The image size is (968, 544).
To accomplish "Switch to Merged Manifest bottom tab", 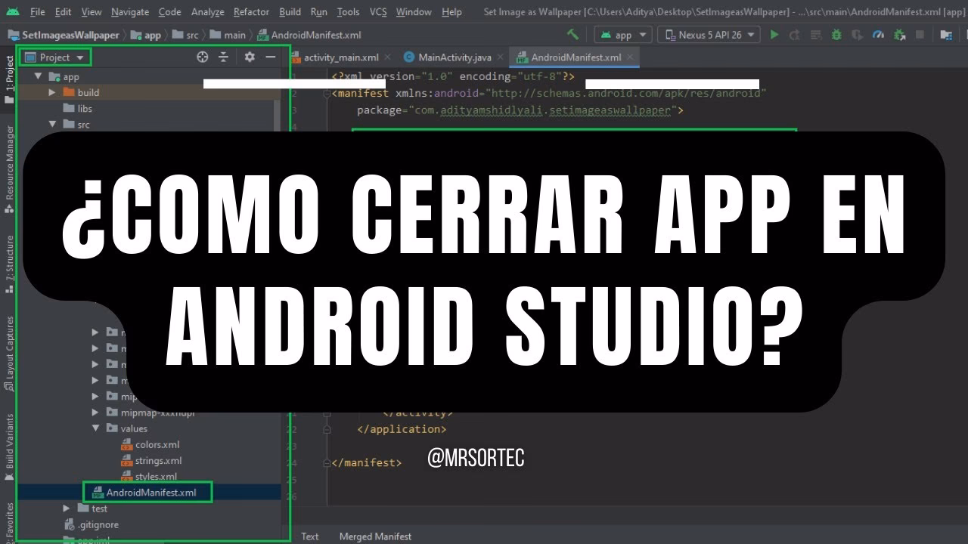I will pyautogui.click(x=375, y=536).
